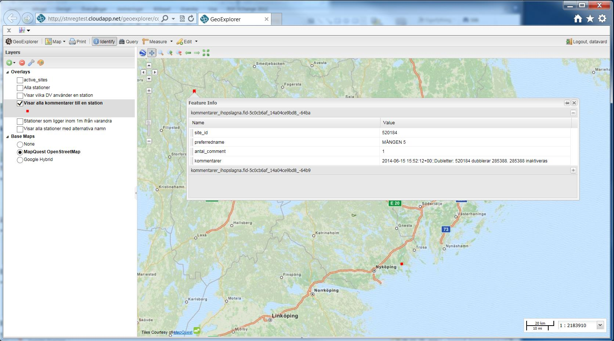This screenshot has height=341, width=614.
Task: Select the pan map tool
Action: point(152,53)
